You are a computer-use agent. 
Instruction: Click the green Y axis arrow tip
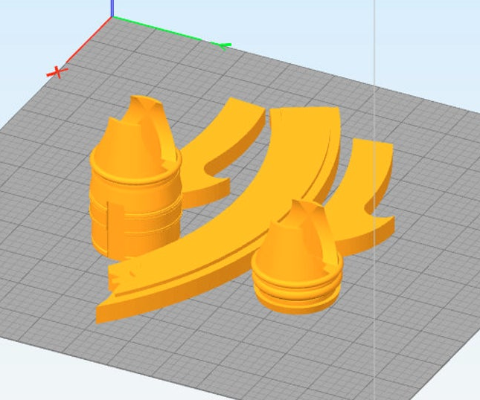click(223, 45)
